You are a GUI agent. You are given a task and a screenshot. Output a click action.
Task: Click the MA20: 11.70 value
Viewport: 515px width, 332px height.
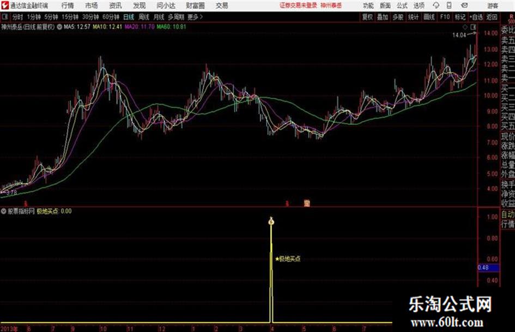click(140, 27)
